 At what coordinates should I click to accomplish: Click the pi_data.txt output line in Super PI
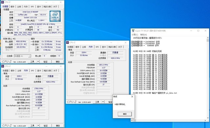155,93
